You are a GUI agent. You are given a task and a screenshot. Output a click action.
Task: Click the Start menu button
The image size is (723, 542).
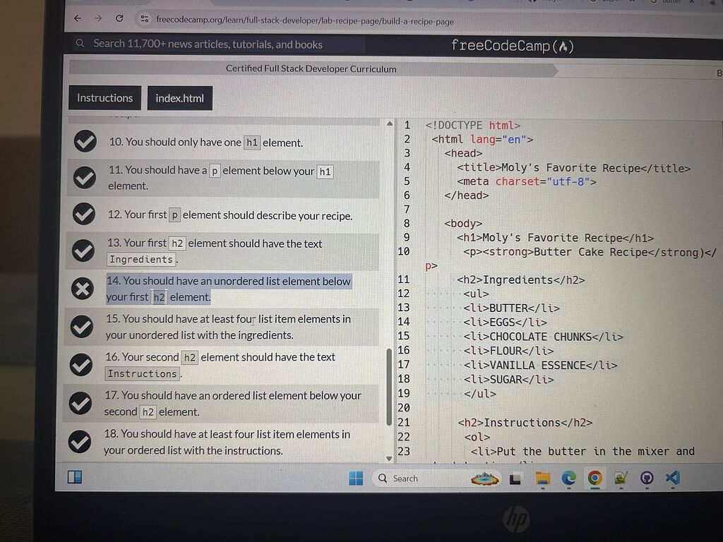(356, 478)
